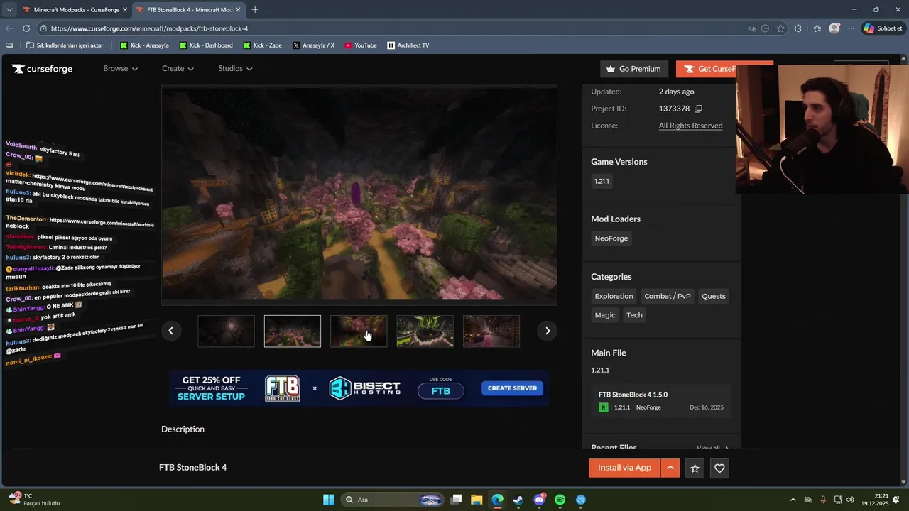909x511 pixels.
Task: Open Steam from the taskbar
Action: tap(518, 500)
